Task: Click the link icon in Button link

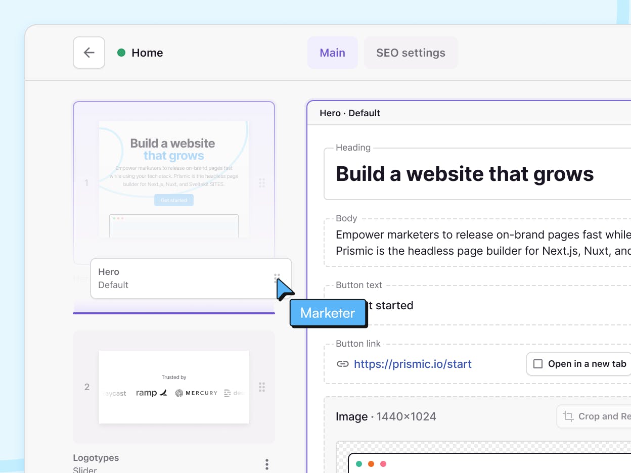Action: coord(343,364)
